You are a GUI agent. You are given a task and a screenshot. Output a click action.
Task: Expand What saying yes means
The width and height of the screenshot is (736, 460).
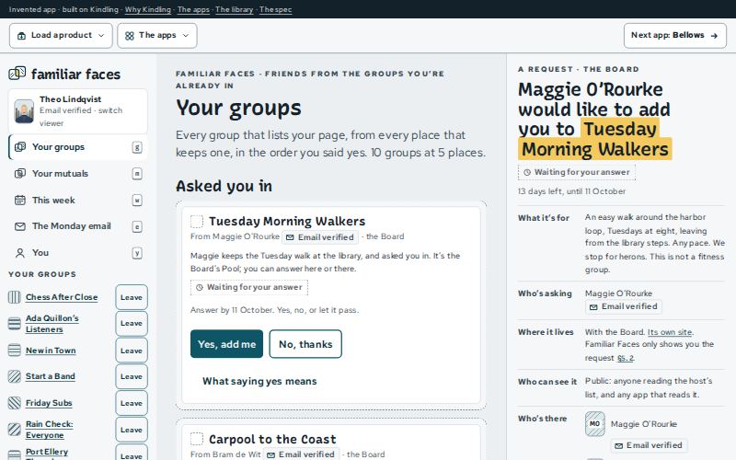pos(259,381)
